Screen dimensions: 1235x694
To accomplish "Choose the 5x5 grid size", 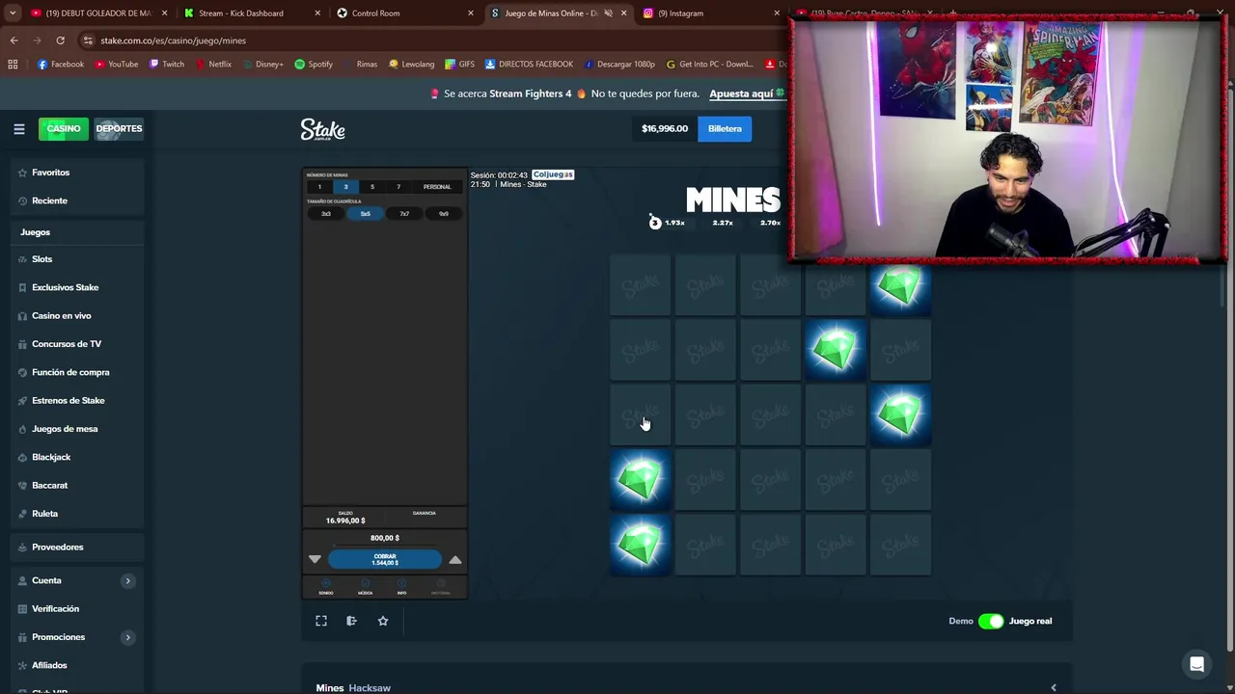I will coord(365,213).
